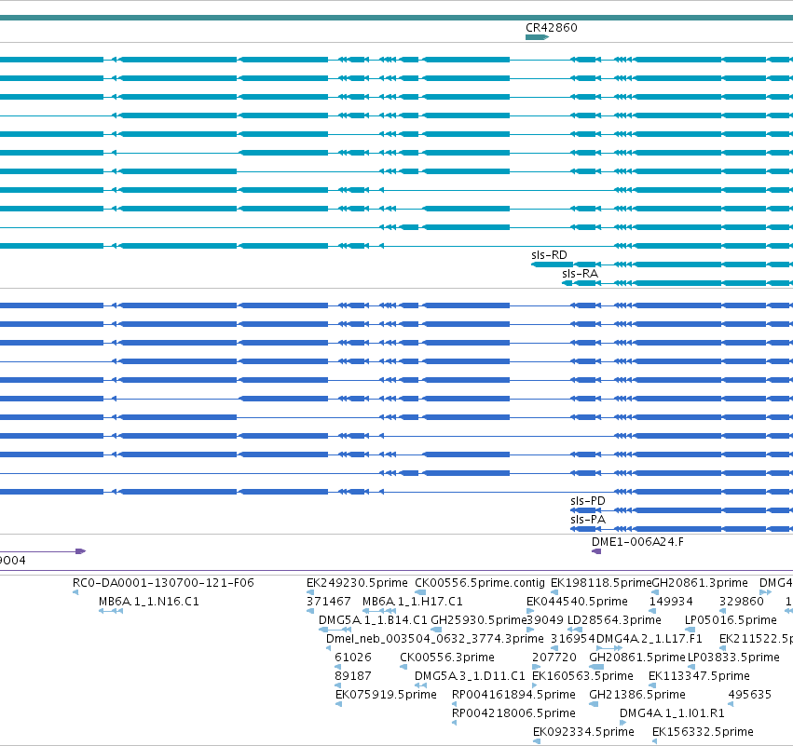Click the EST glyph under DMG5A.1_1.B14.C1
793x746 pixels.
click(335, 630)
